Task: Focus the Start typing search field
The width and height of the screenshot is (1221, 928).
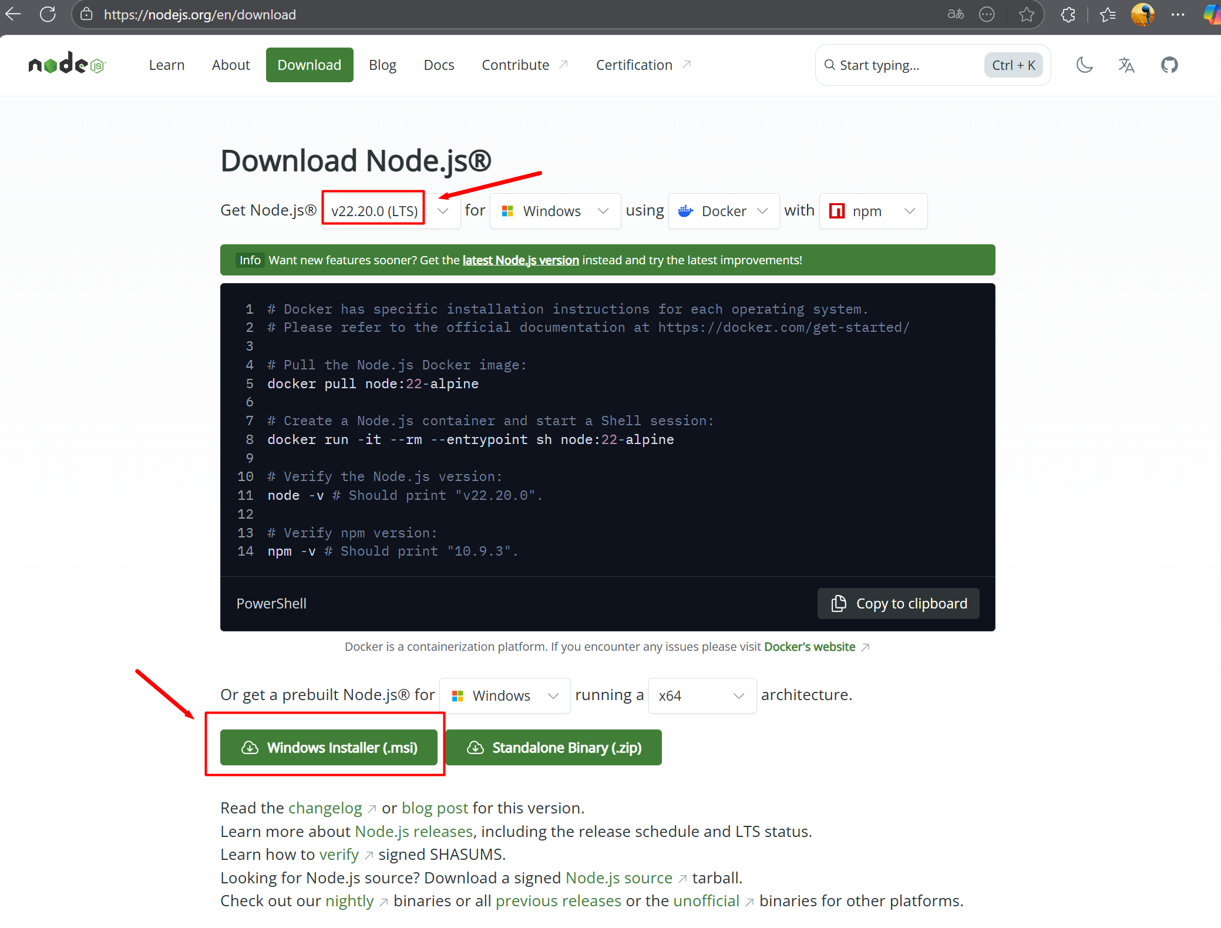Action: pyautogui.click(x=933, y=65)
